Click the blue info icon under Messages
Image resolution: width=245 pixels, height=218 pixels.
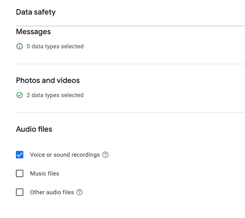(x=20, y=46)
